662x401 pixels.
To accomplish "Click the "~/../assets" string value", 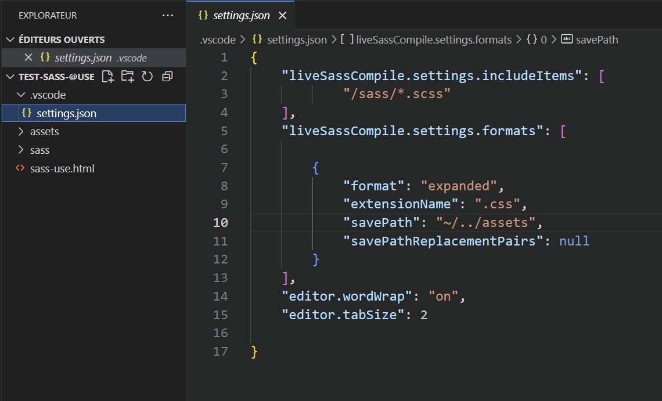I will click(485, 222).
